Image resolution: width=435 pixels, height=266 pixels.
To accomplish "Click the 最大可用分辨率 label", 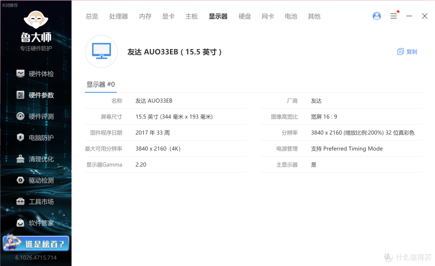I will coord(104,148).
